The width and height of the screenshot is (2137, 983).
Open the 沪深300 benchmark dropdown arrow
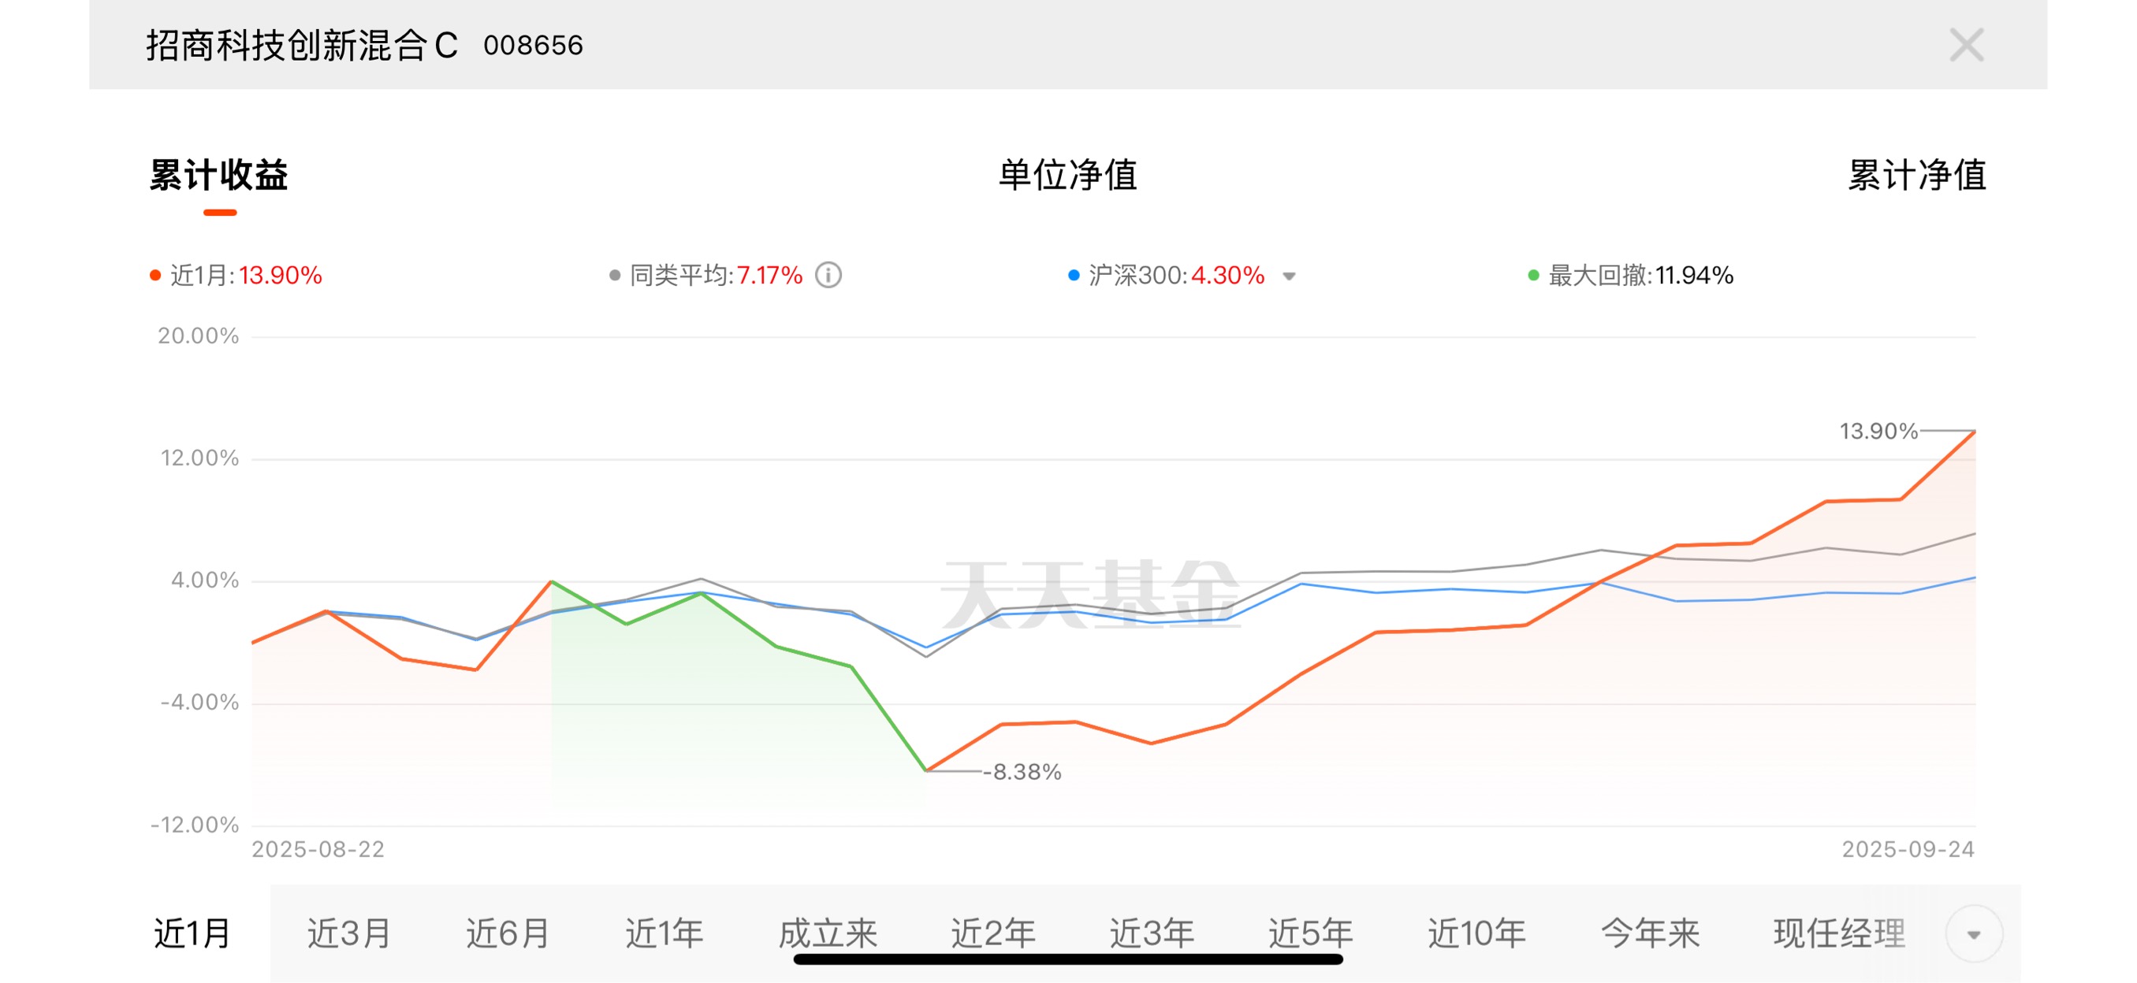click(x=1288, y=276)
